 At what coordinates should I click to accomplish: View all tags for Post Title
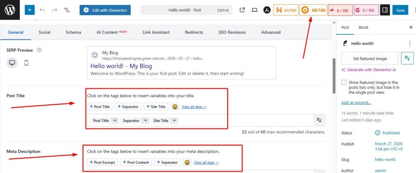(194, 107)
